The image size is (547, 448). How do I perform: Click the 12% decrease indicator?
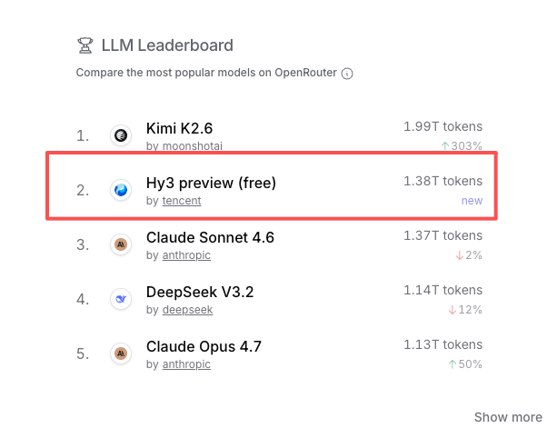pos(465,310)
